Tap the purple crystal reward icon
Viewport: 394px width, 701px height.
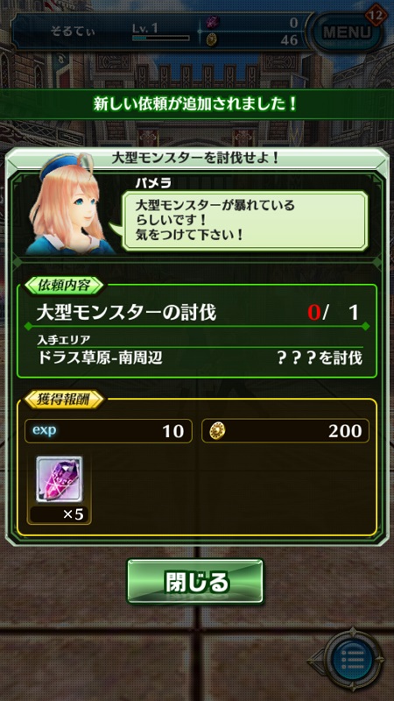(x=59, y=478)
